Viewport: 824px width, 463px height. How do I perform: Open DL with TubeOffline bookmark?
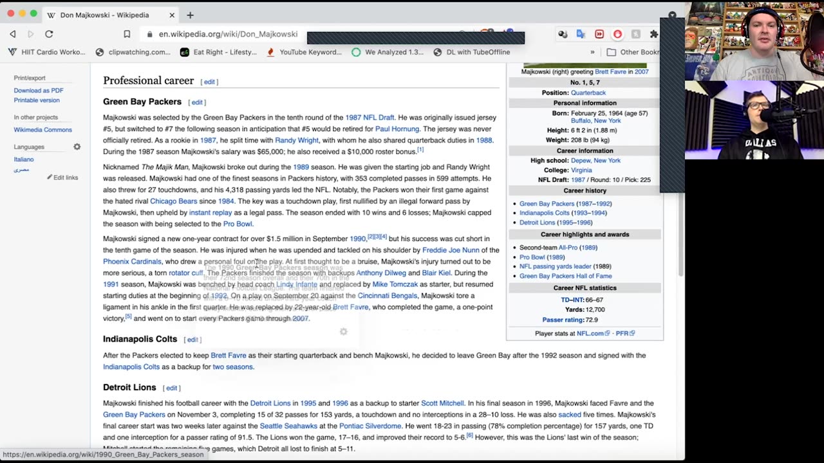472,52
